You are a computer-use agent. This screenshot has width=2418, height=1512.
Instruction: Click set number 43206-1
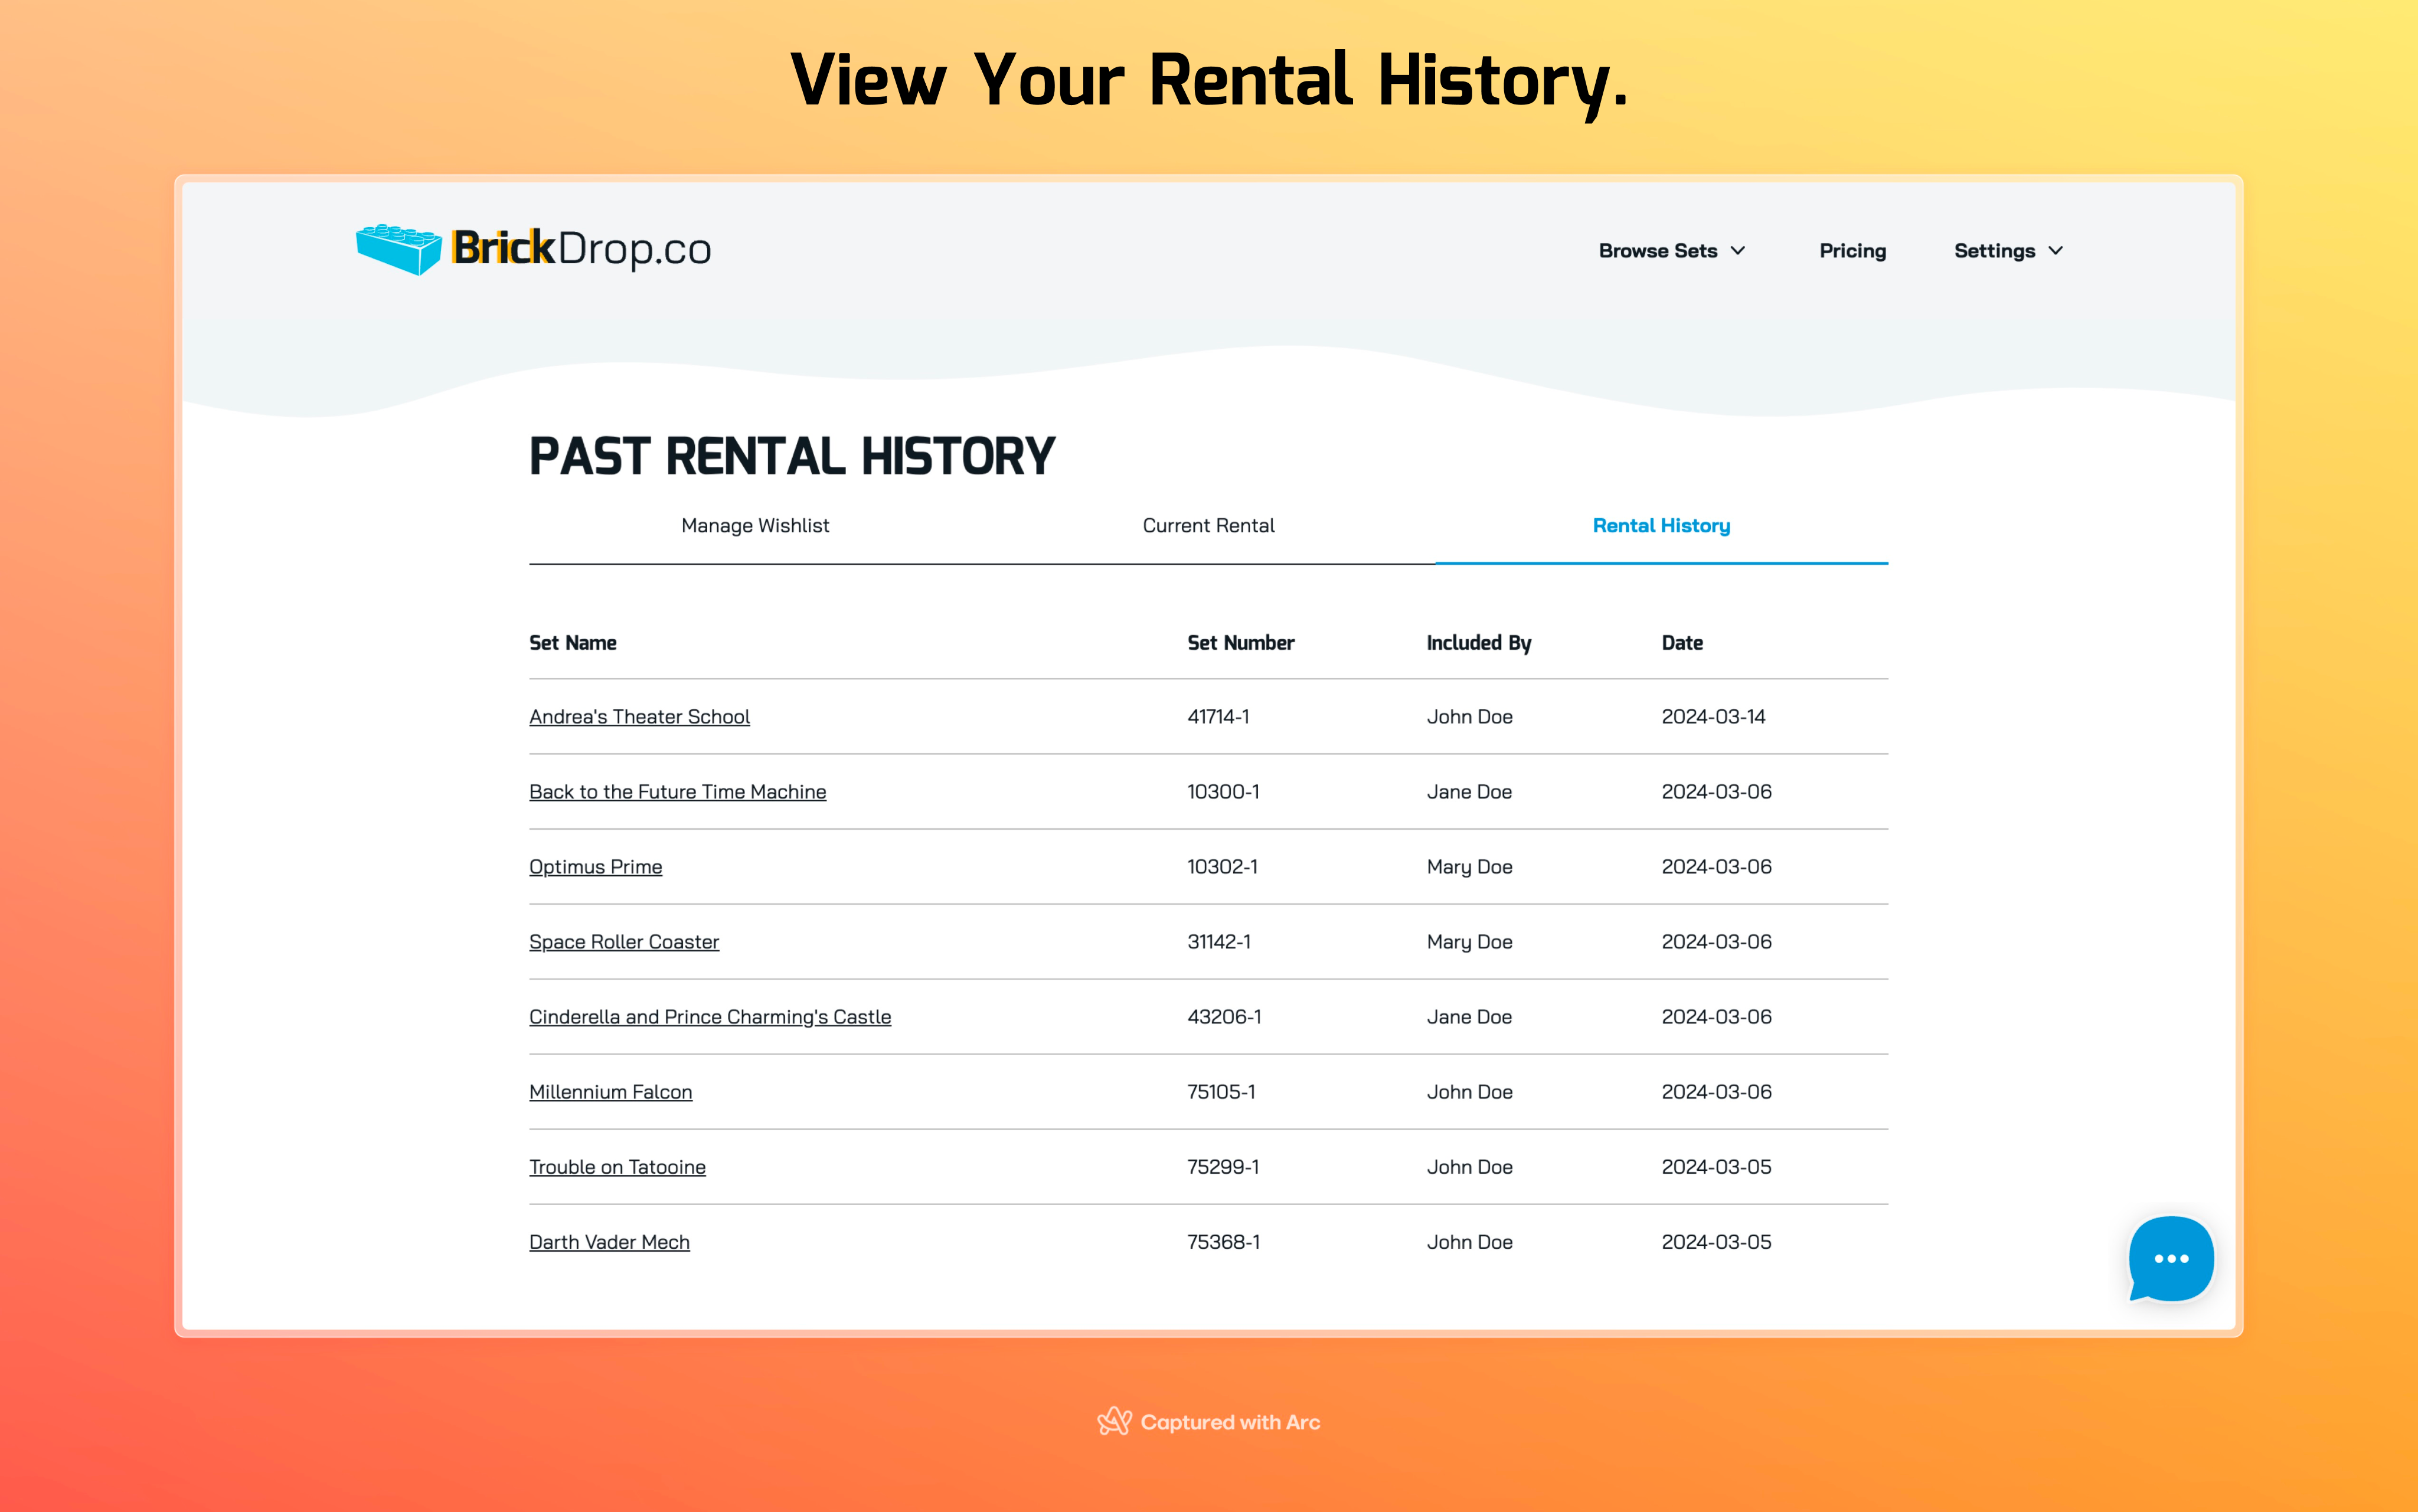tap(1224, 1017)
